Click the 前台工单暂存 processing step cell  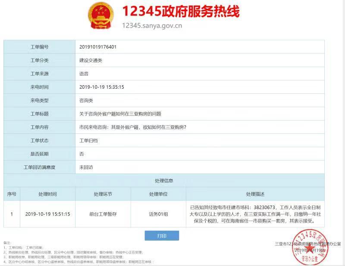[103, 214]
